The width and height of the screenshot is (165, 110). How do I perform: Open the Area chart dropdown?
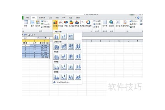pyautogui.click(x=77, y=24)
